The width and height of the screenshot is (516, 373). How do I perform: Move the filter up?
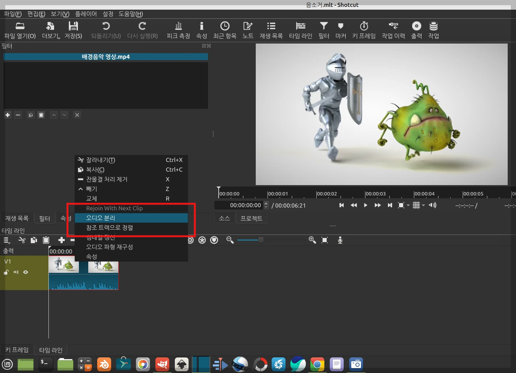tap(54, 115)
